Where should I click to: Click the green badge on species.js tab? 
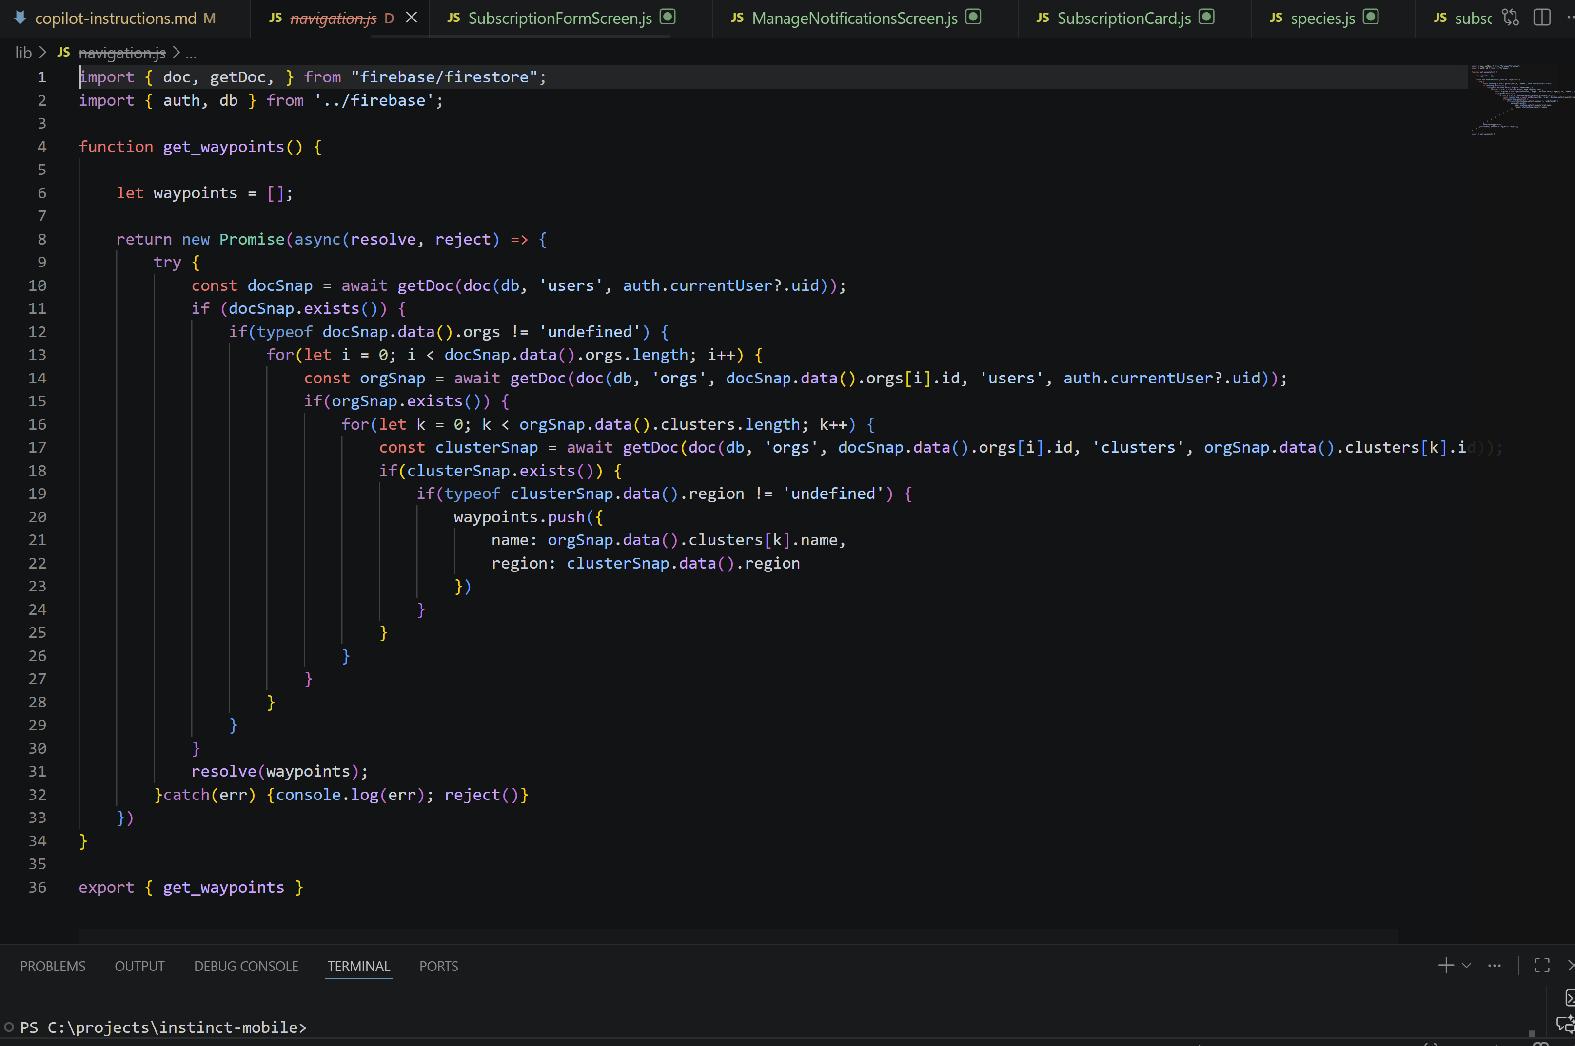point(1371,17)
